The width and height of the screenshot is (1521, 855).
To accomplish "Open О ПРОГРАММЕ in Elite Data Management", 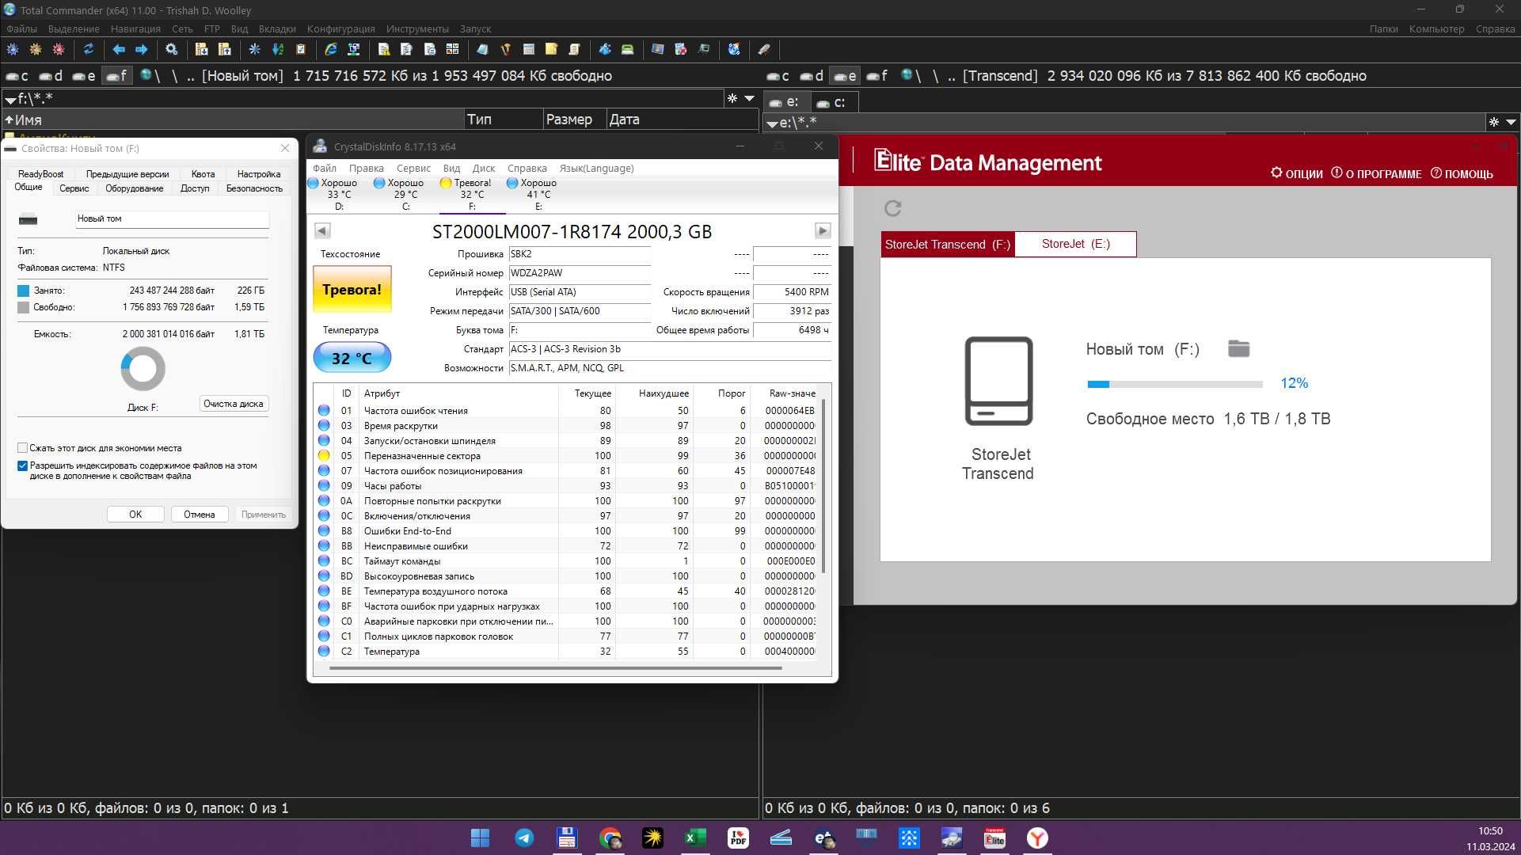I will 1376,173.
